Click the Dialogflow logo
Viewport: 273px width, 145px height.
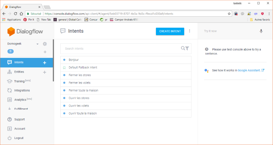(x=25, y=31)
